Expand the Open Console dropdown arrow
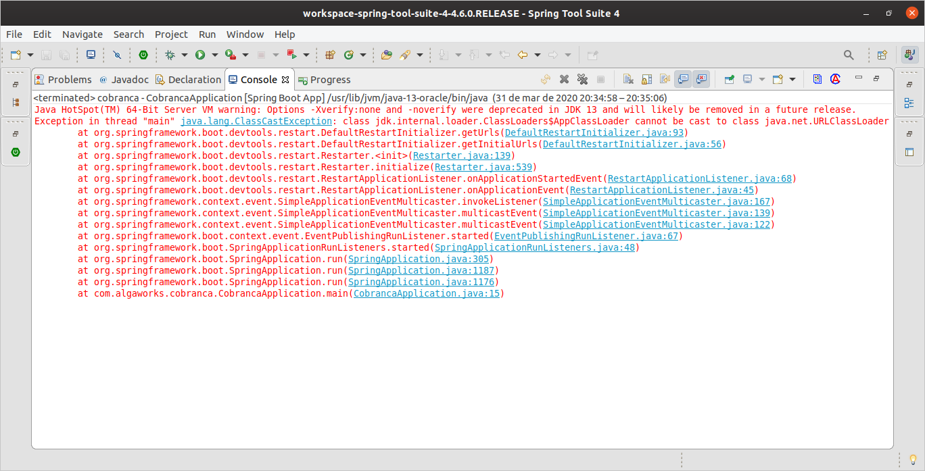The height and width of the screenshot is (471, 925). (x=792, y=79)
